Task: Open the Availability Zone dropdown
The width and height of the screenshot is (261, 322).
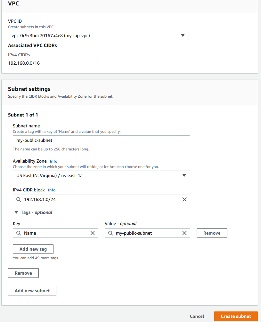Action: (x=101, y=175)
